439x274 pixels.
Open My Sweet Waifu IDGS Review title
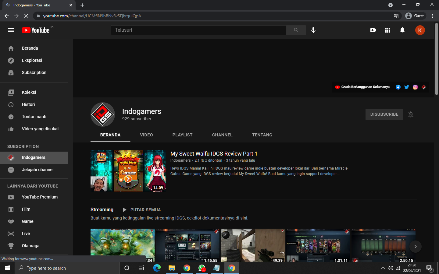[x=214, y=154]
